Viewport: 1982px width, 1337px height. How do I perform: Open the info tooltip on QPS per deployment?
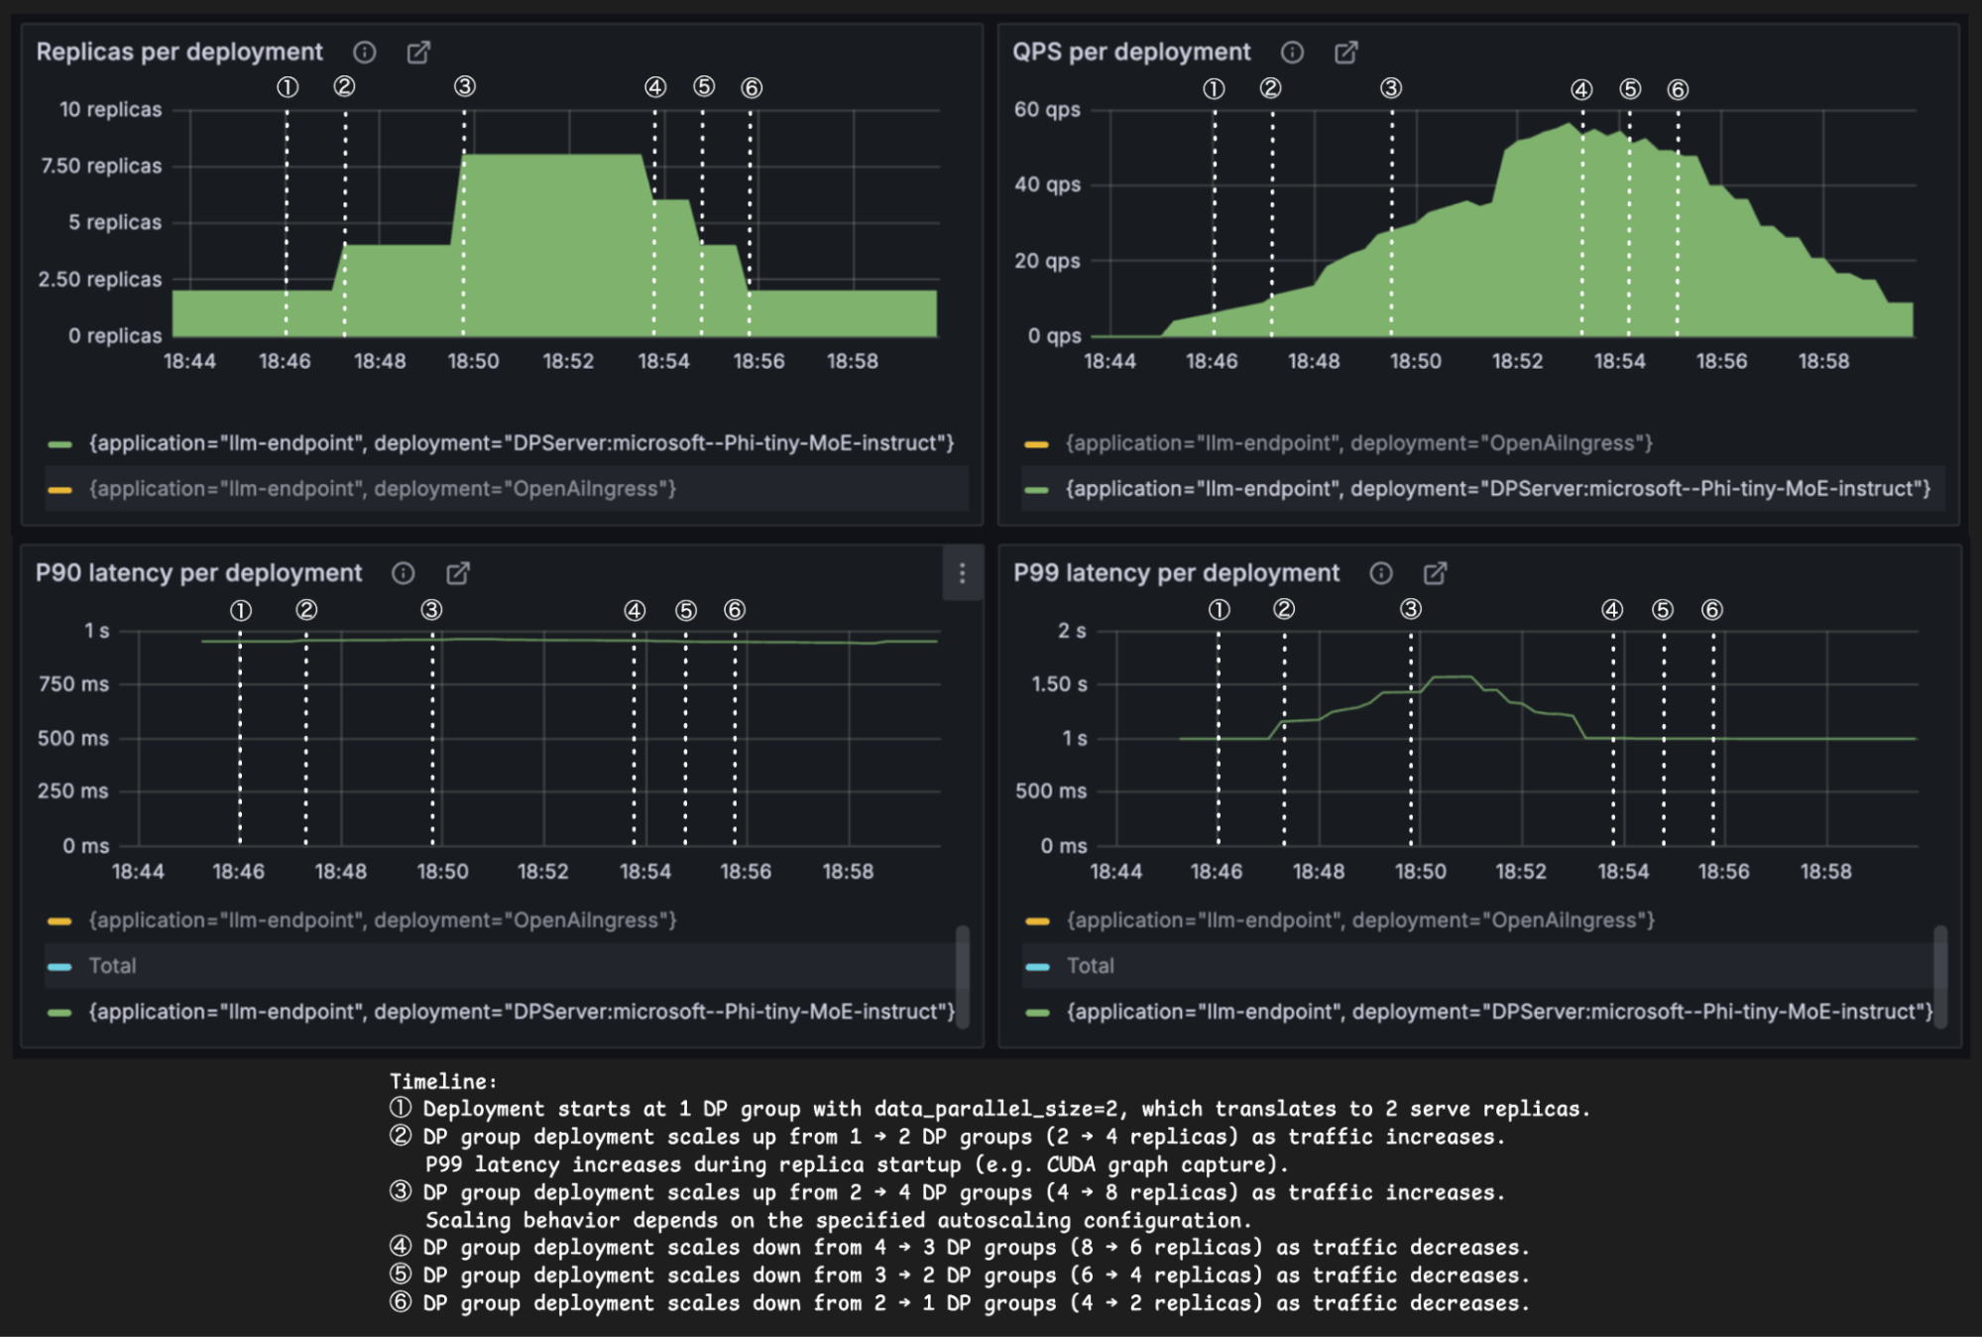(x=1293, y=52)
